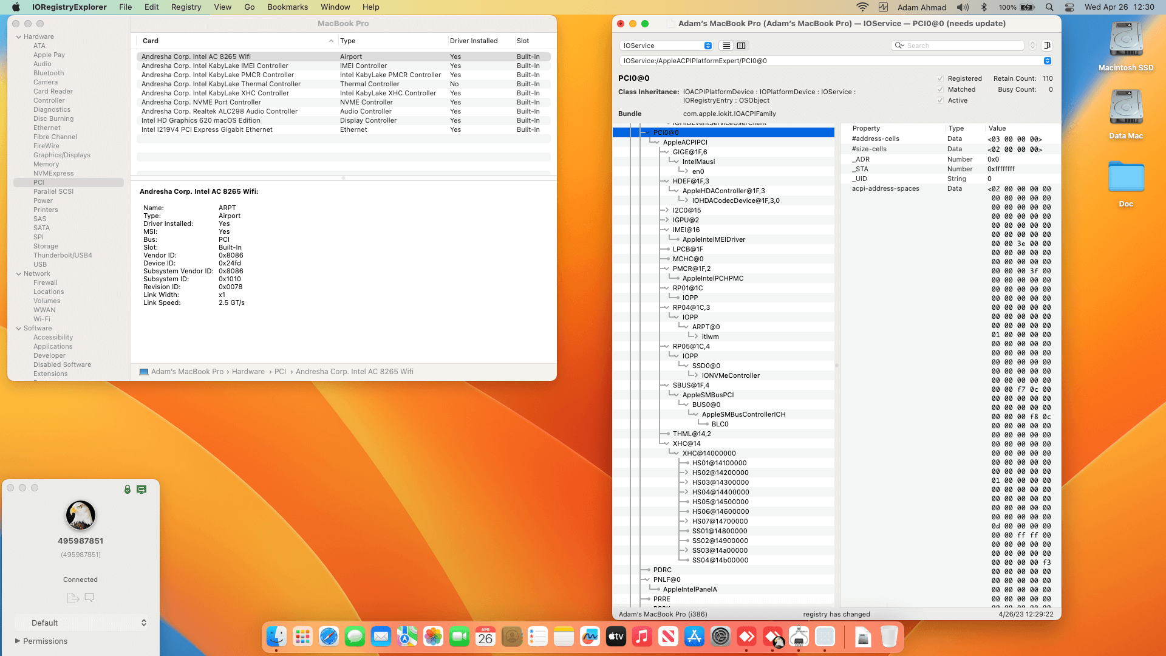Open FaceTime from the Dock

(459, 637)
